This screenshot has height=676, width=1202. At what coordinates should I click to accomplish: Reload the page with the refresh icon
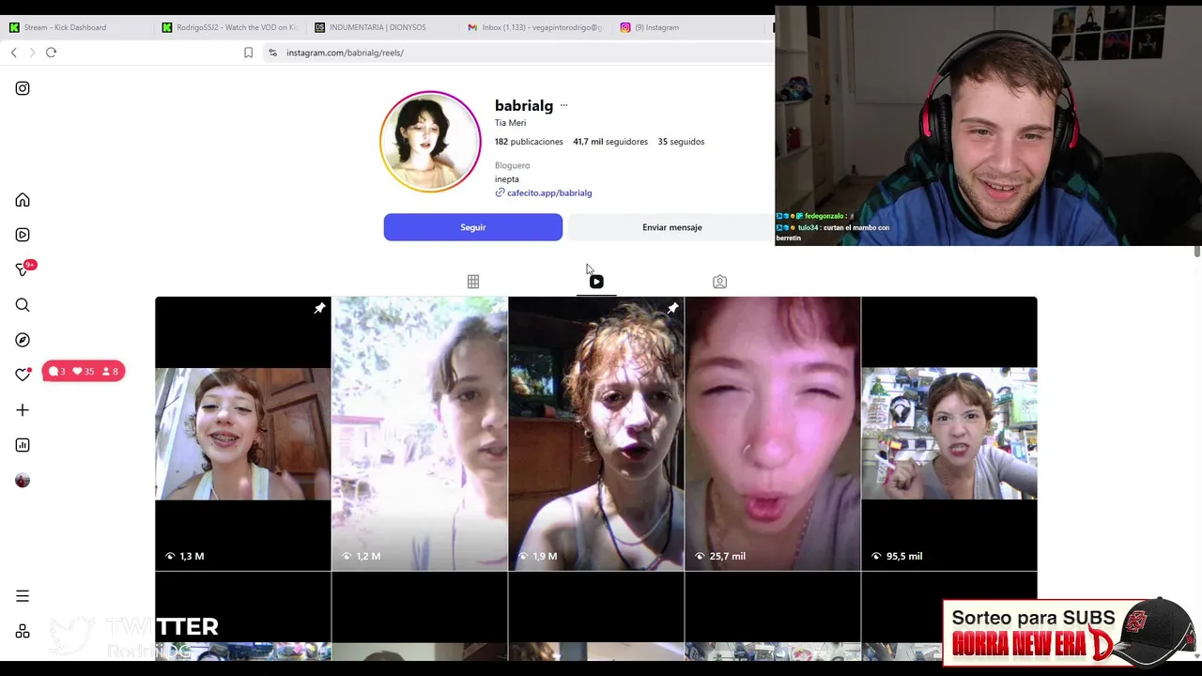[51, 53]
